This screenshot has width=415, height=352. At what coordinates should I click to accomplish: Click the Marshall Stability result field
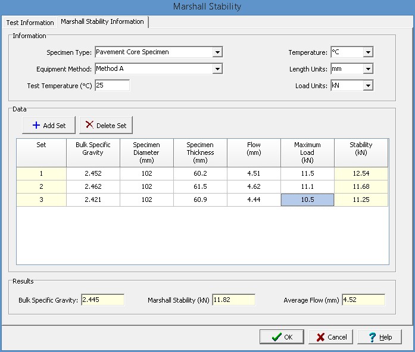[233, 300]
